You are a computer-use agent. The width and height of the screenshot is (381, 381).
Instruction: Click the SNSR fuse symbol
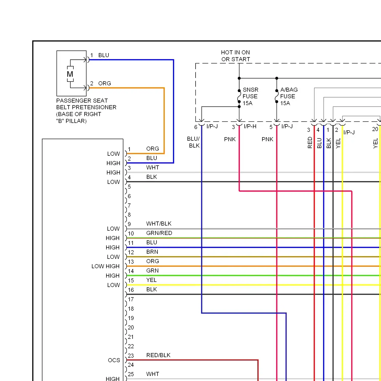click(239, 96)
